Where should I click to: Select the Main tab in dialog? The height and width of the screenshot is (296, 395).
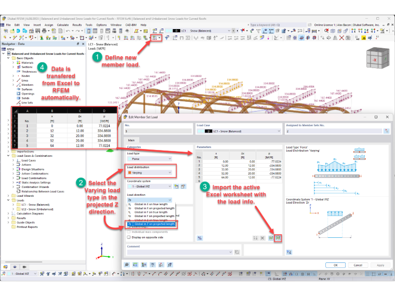(x=131, y=140)
